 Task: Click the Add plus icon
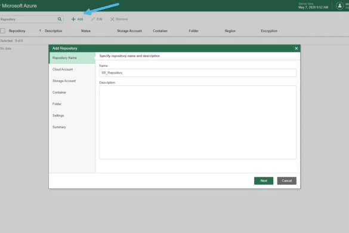click(73, 19)
